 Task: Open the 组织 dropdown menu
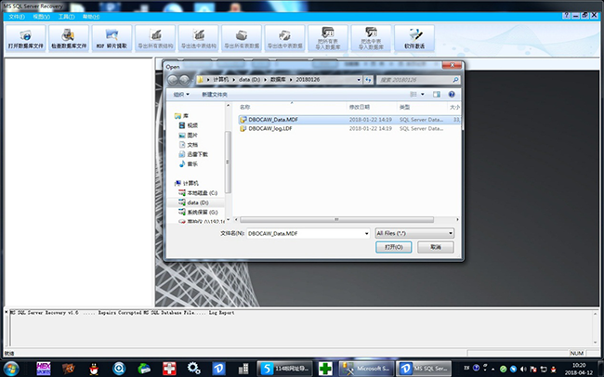(181, 95)
